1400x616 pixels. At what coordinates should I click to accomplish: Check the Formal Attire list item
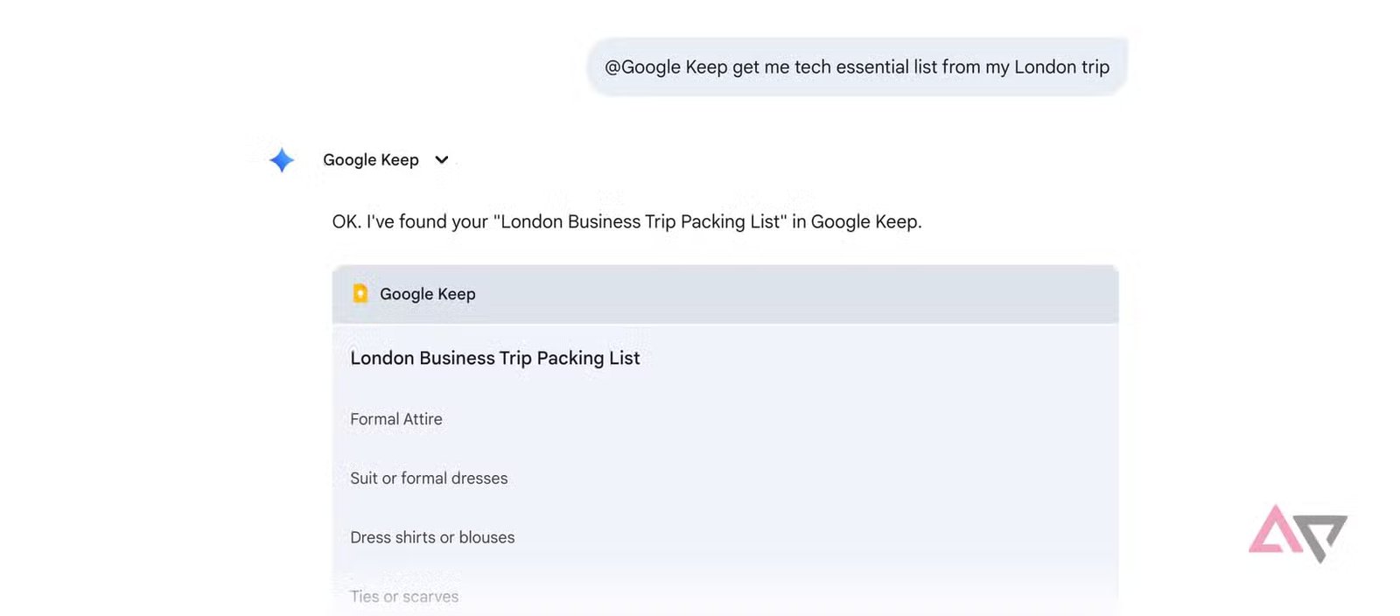point(395,418)
